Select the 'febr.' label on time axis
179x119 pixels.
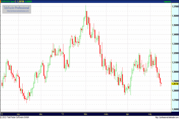point(85,113)
